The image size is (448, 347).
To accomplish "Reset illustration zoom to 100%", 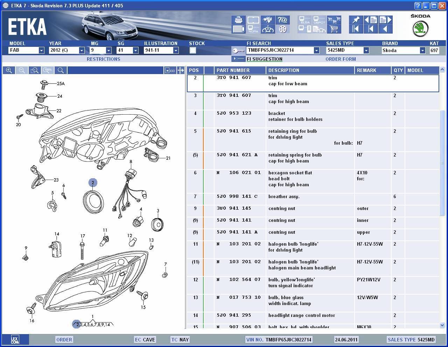I will [x=48, y=70].
